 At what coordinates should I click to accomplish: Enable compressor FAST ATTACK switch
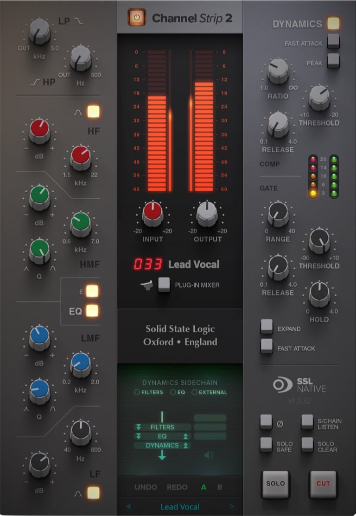pyautogui.click(x=333, y=41)
